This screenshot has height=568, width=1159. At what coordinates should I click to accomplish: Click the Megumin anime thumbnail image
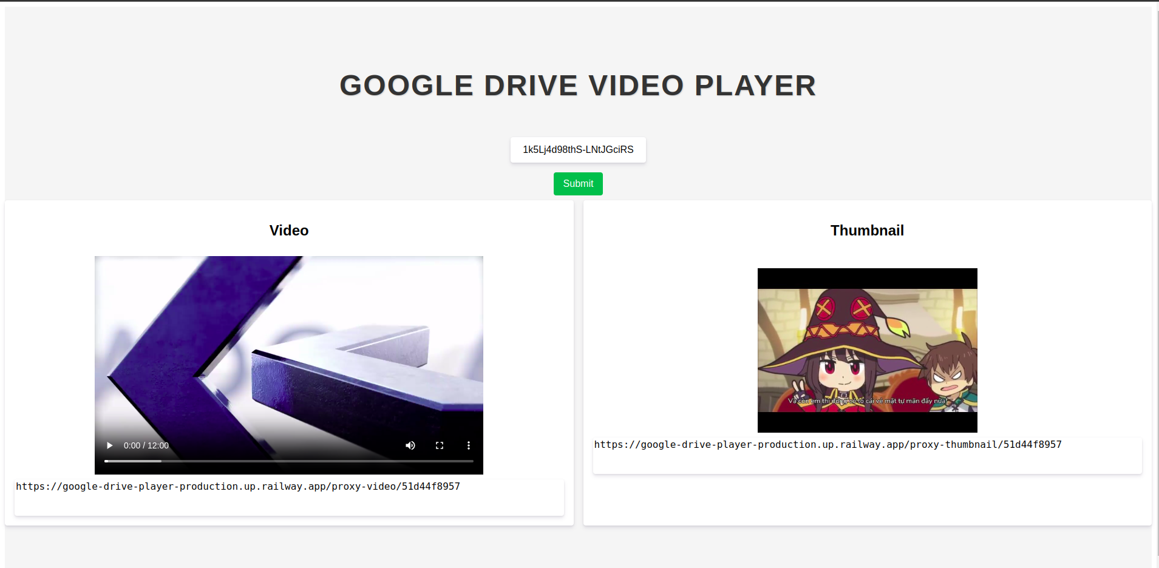pos(866,350)
